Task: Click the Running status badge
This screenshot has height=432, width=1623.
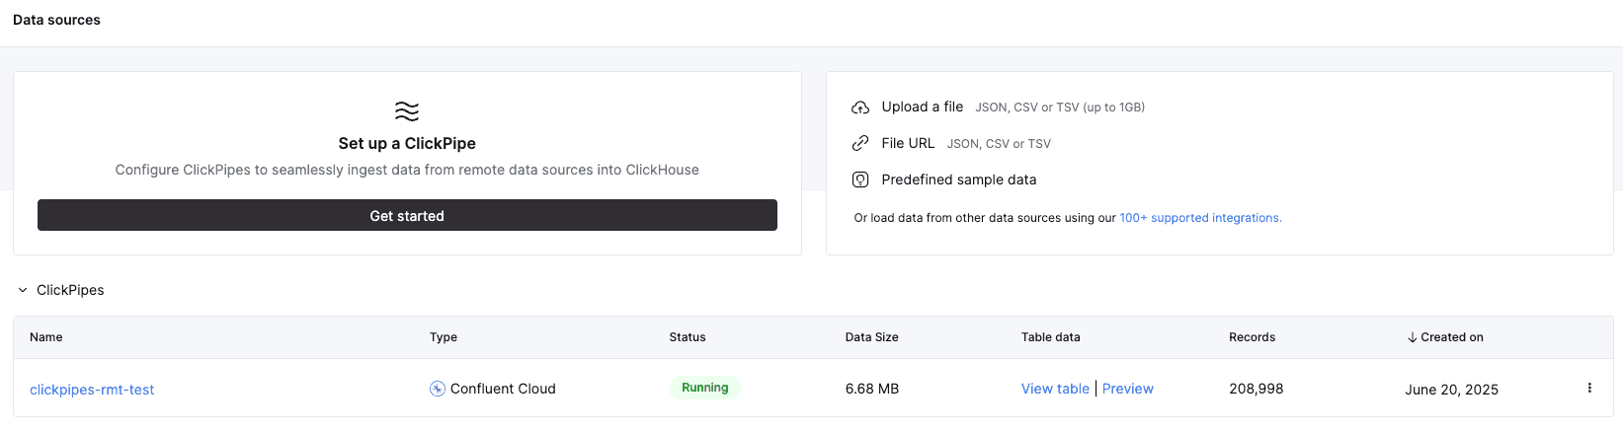Action: (705, 388)
